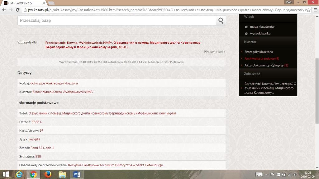319x179 pixels.
Task: Reload the page
Action: click(17, 10)
